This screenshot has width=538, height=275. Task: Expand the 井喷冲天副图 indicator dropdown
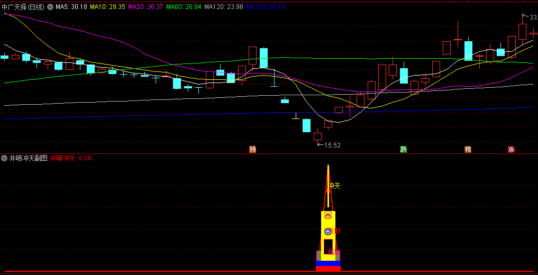coord(4,159)
